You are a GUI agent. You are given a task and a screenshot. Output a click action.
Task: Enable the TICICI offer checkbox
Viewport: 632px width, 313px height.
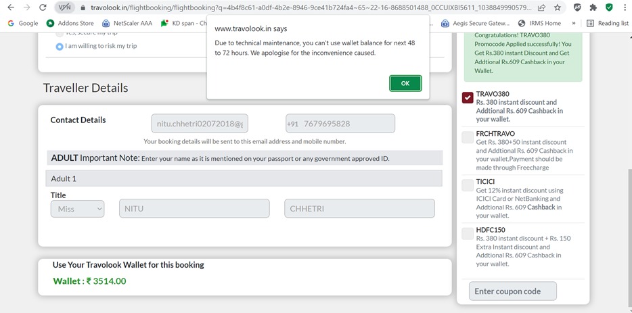(x=468, y=185)
